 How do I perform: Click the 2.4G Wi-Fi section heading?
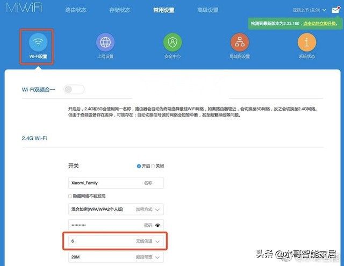[x=34, y=138]
